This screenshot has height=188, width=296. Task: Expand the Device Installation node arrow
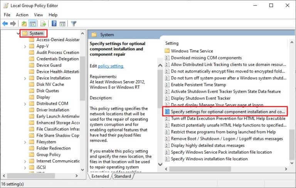25,78
